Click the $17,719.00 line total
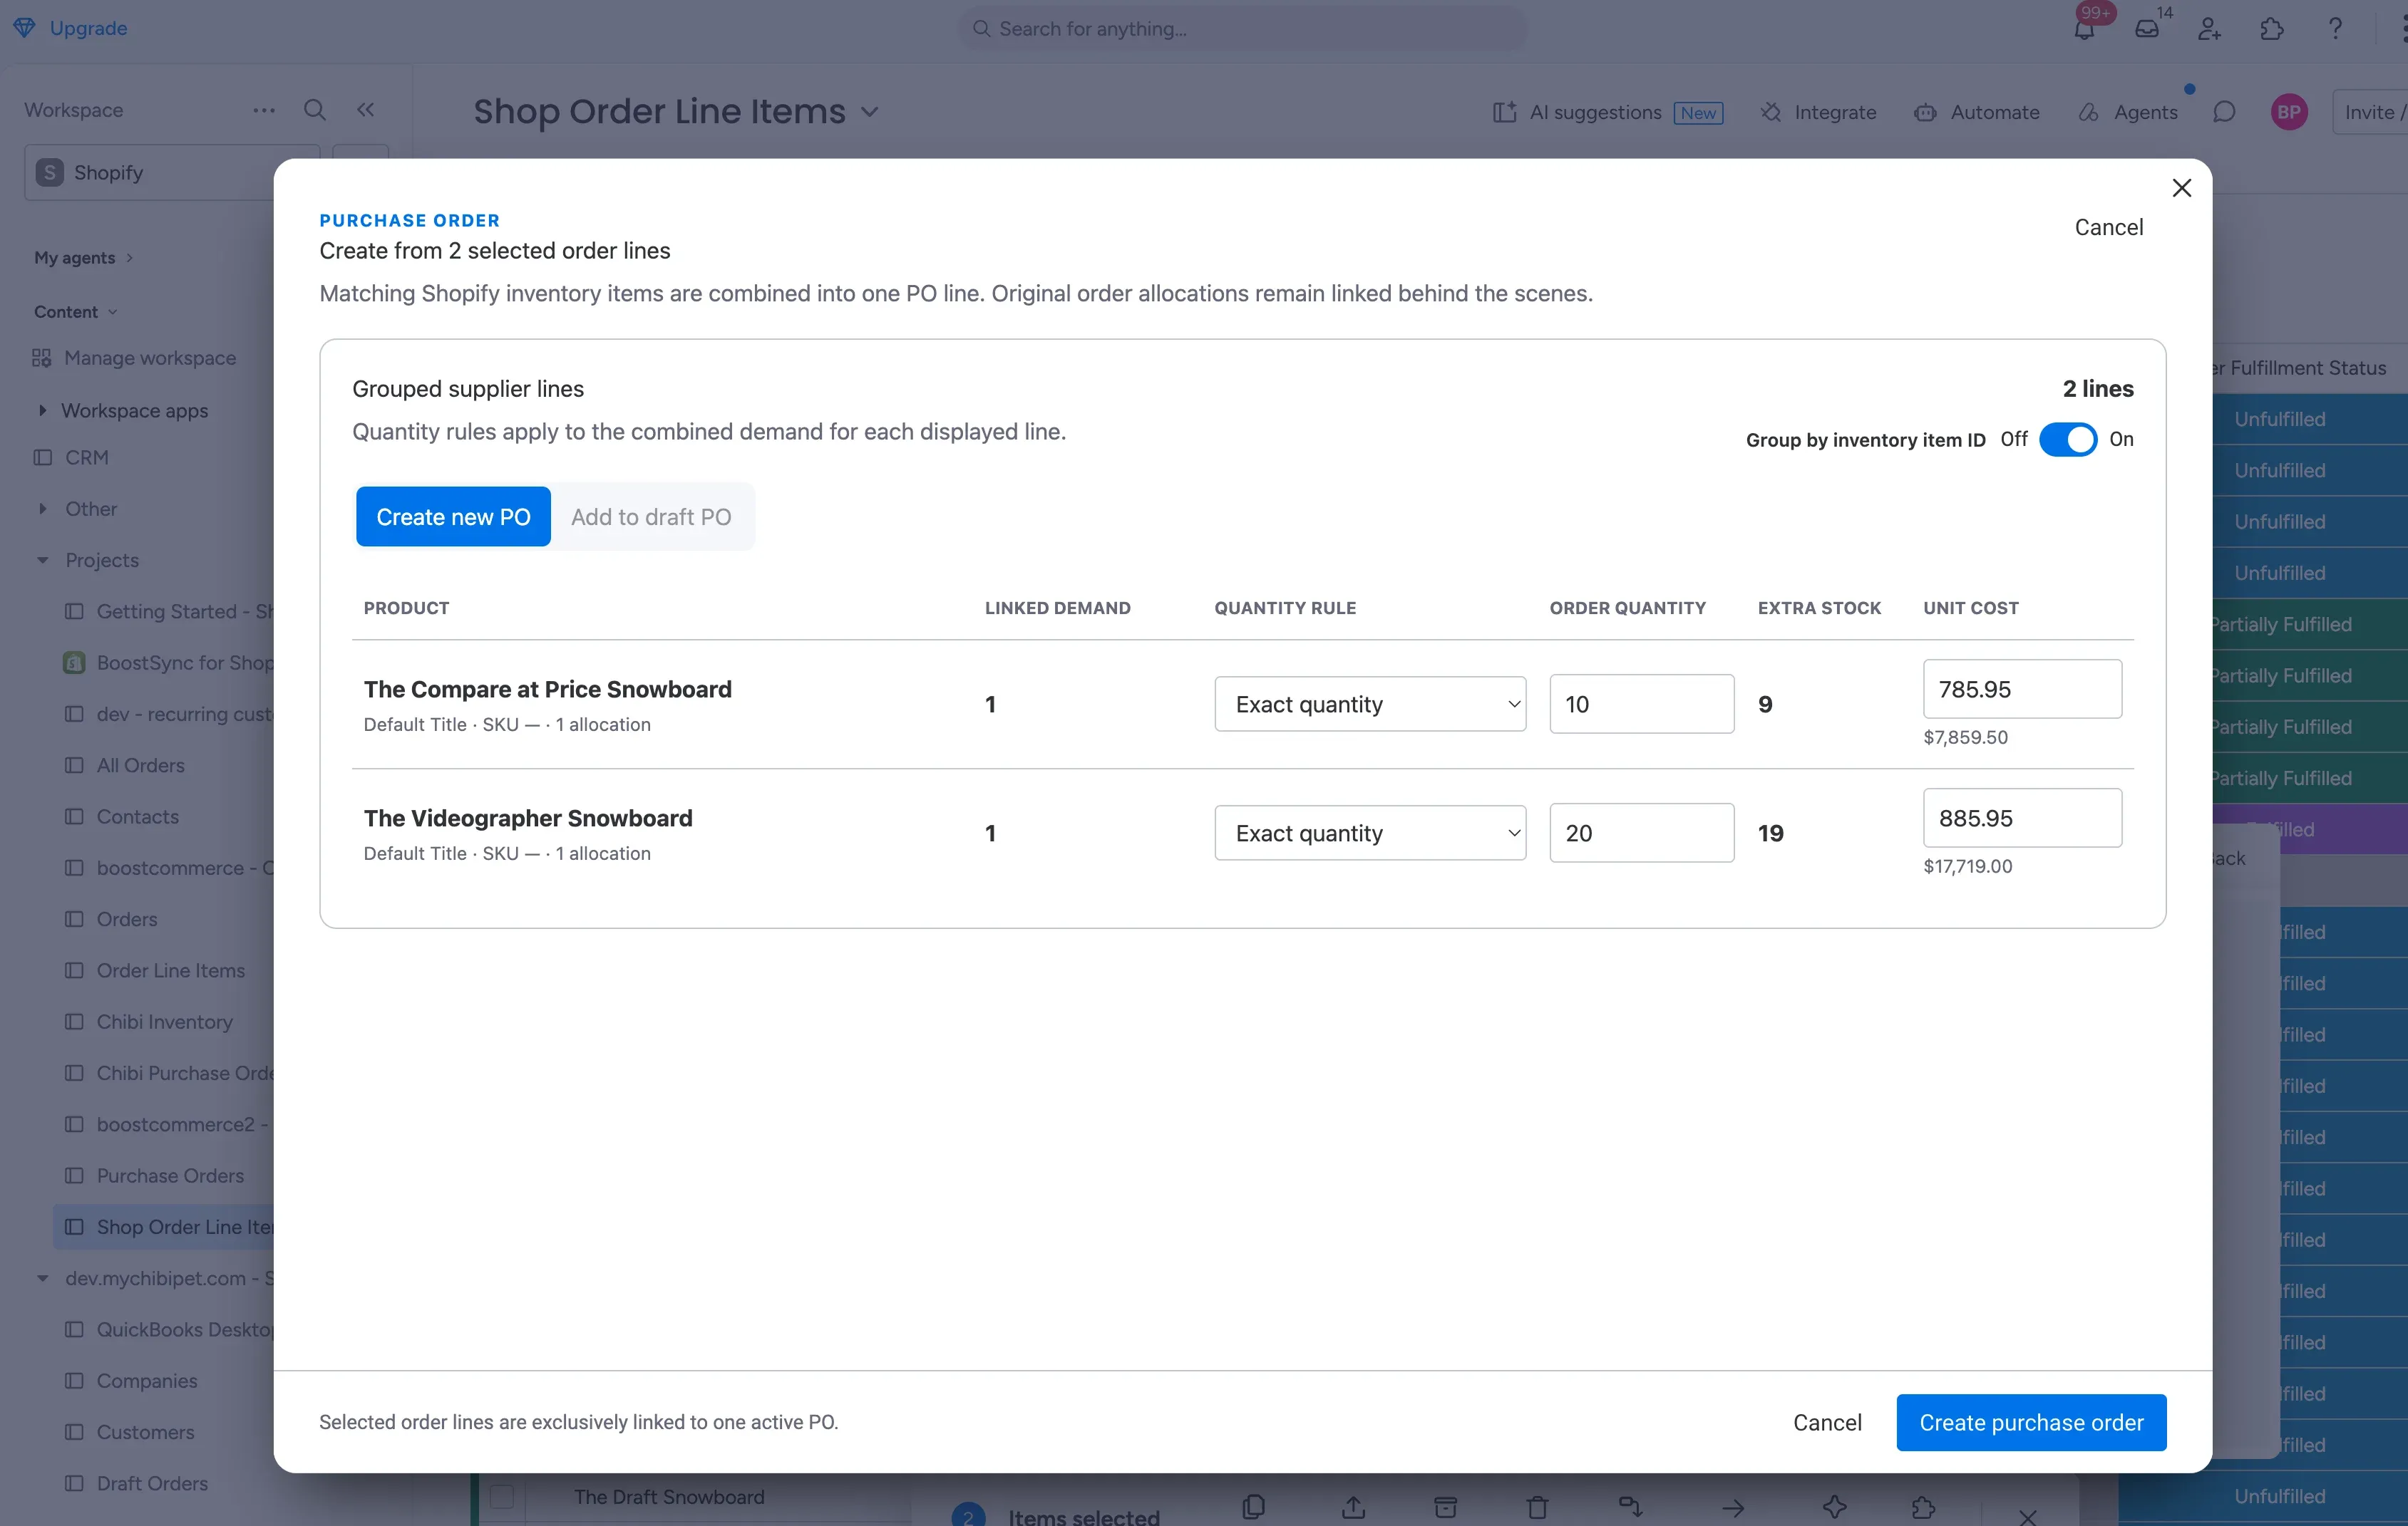The height and width of the screenshot is (1526, 2408). pos(1968,866)
